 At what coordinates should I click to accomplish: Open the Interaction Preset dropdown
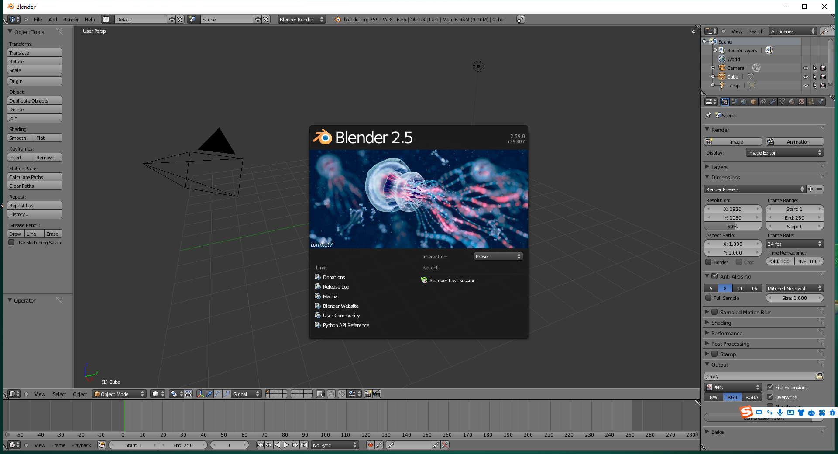coord(498,257)
